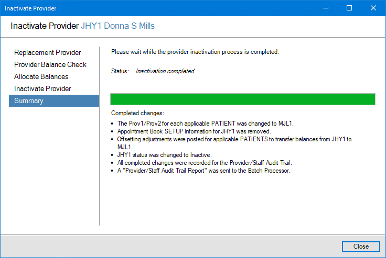Select the Inactivate Provider sidebar step

click(x=42, y=89)
